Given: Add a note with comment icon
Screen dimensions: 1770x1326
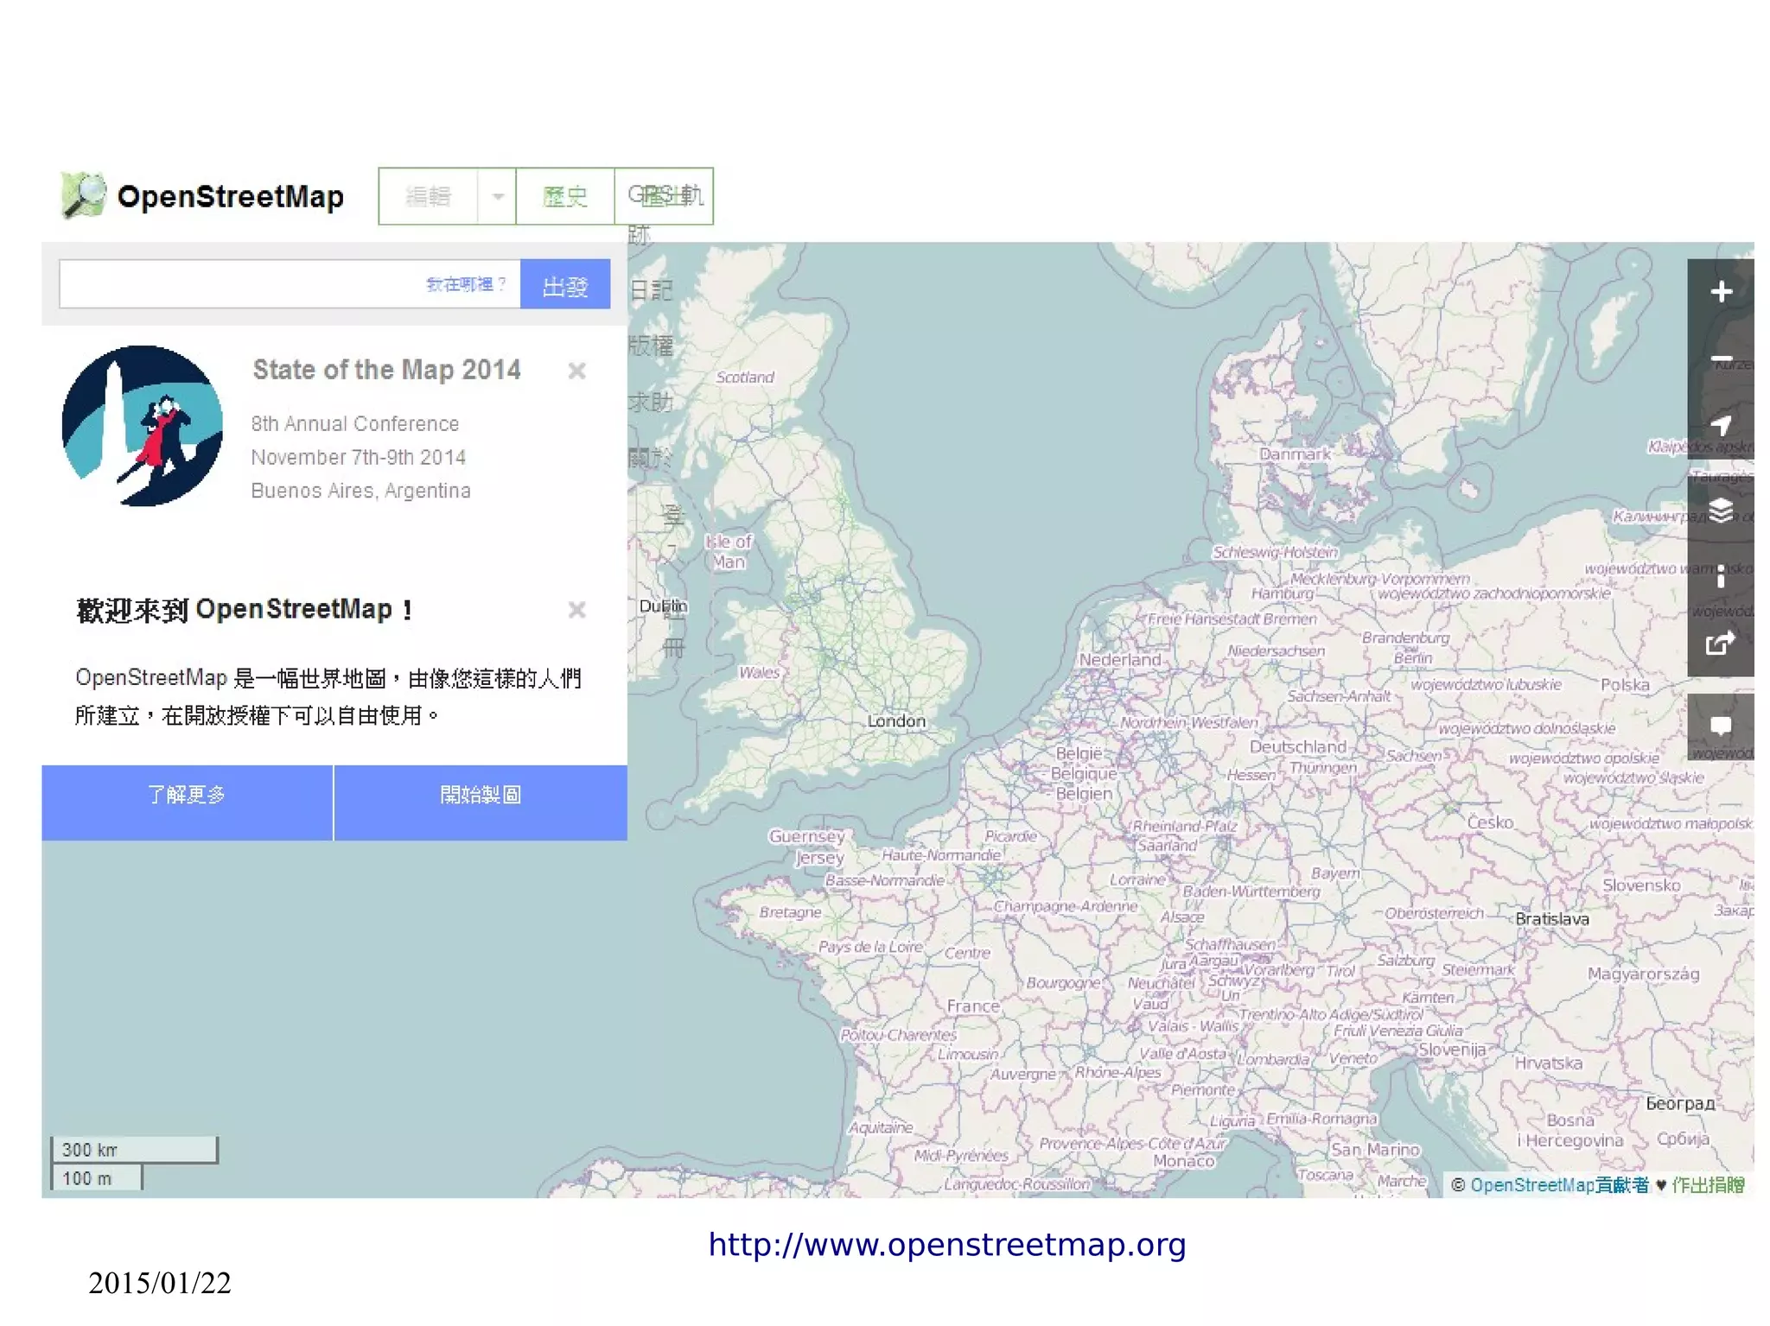Looking at the screenshot, I should coord(1720,726).
